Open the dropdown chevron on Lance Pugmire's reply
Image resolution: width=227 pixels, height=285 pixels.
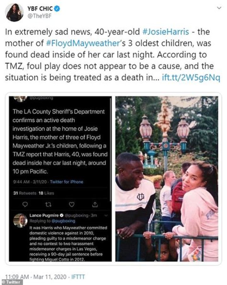pyautogui.click(x=106, y=215)
